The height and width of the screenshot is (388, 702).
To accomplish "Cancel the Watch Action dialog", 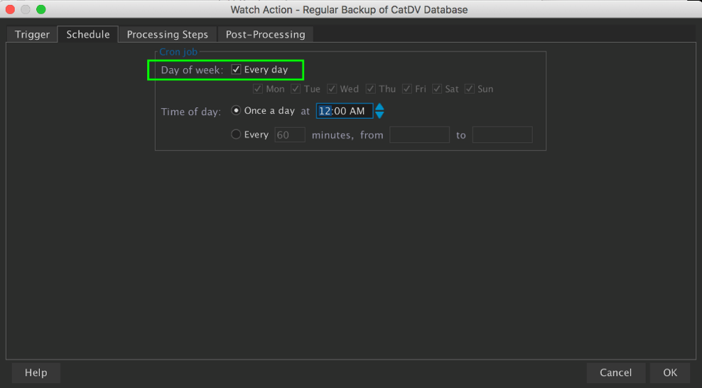I will [615, 372].
